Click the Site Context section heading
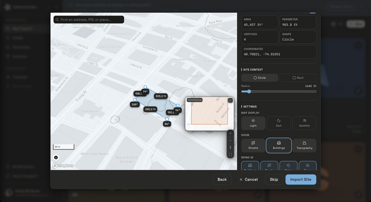This screenshot has height=202, width=371. [x=253, y=69]
